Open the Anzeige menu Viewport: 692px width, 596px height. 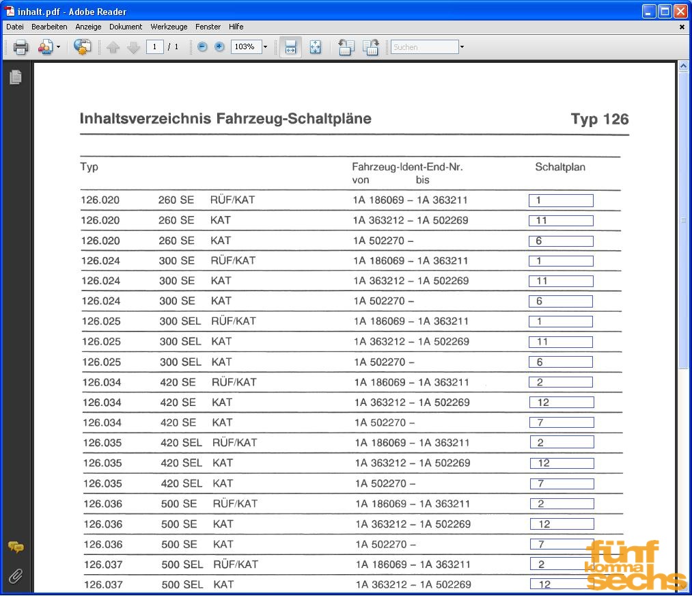point(88,27)
